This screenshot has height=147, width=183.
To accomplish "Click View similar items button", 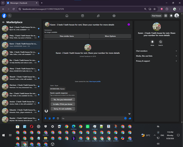I will 67,36.
